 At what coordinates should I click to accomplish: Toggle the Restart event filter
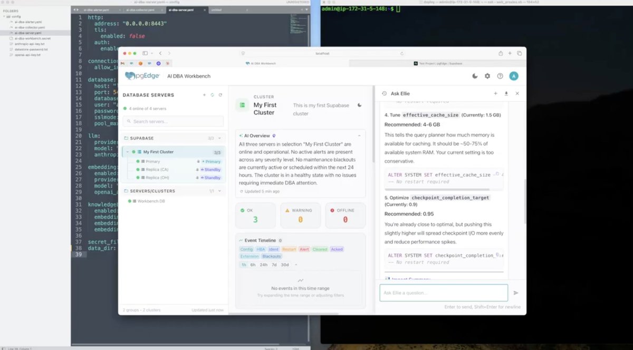click(x=289, y=249)
